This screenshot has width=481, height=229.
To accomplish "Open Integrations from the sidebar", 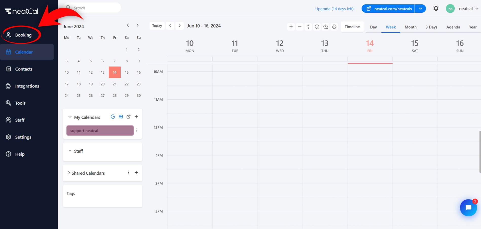I will (27, 86).
